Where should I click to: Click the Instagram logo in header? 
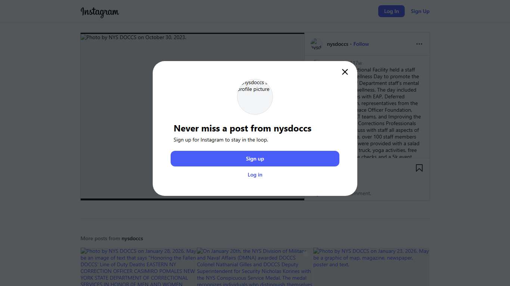[x=100, y=12]
